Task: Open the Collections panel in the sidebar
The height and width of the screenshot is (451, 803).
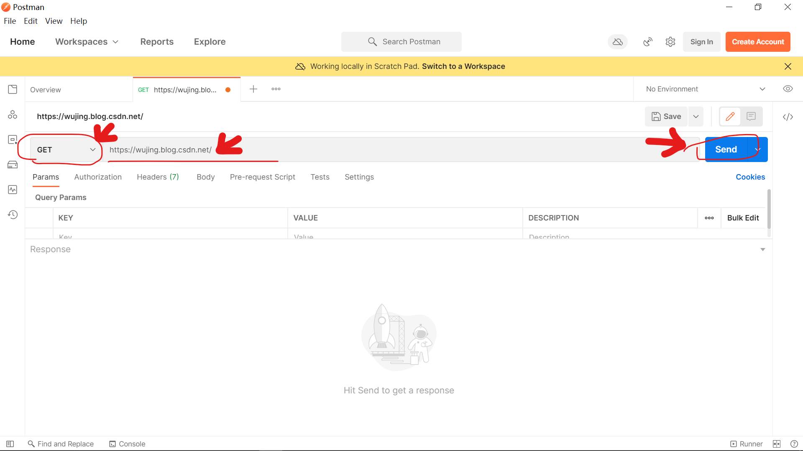Action: (x=13, y=89)
